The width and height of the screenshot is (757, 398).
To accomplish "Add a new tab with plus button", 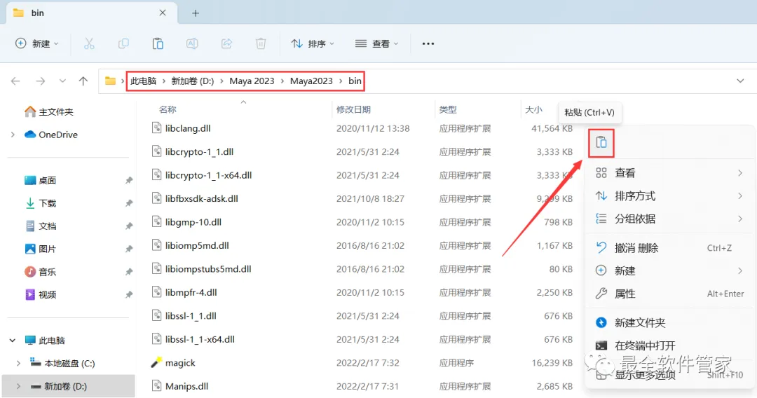I will (x=196, y=13).
